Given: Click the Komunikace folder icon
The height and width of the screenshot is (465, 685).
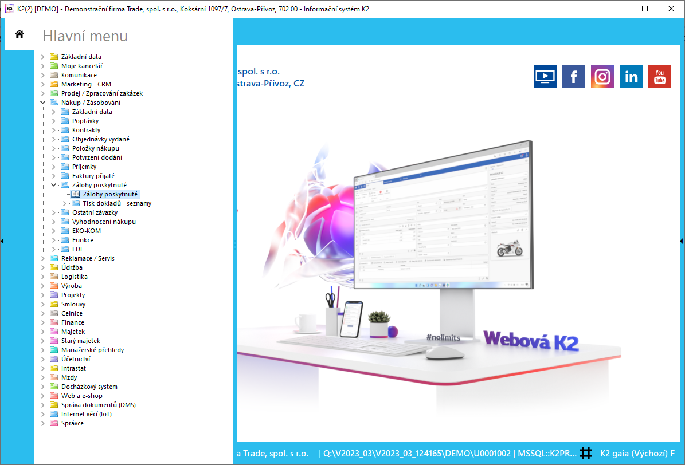Looking at the screenshot, I should pyautogui.click(x=54, y=75).
